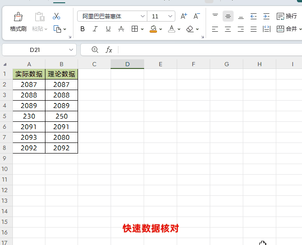Open the Borders dropdown arrow
Viewport: 302px width, 245px height.
[142, 29]
